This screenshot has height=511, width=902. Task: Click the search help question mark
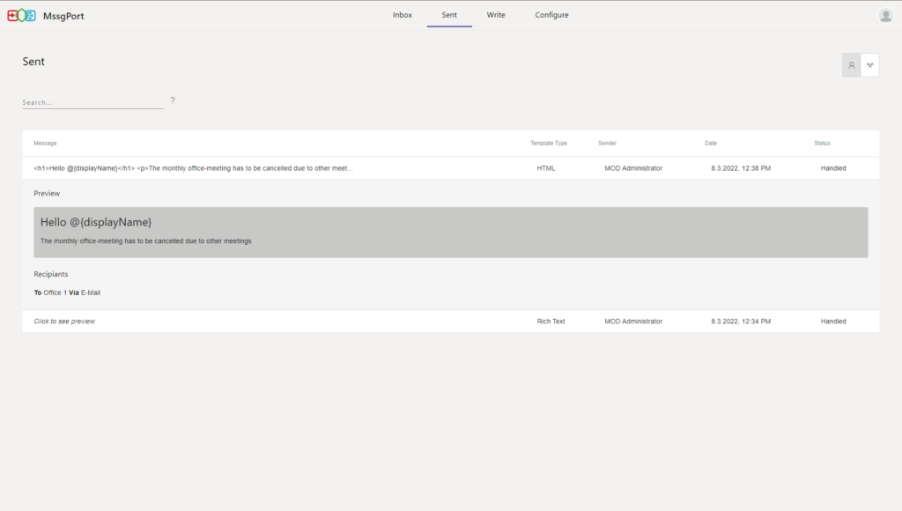coord(173,100)
